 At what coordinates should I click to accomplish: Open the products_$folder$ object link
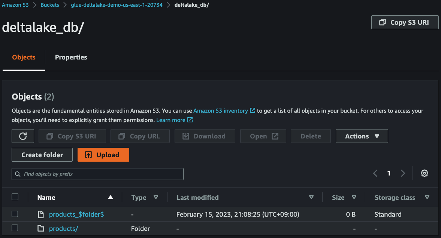coord(76,214)
